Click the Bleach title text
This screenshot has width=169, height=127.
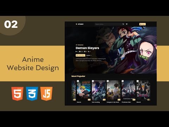(x=139, y=102)
